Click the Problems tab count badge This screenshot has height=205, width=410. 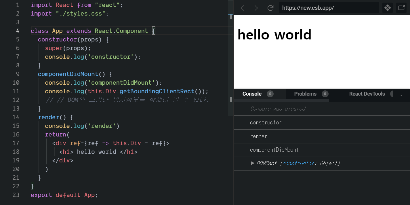pos(325,94)
